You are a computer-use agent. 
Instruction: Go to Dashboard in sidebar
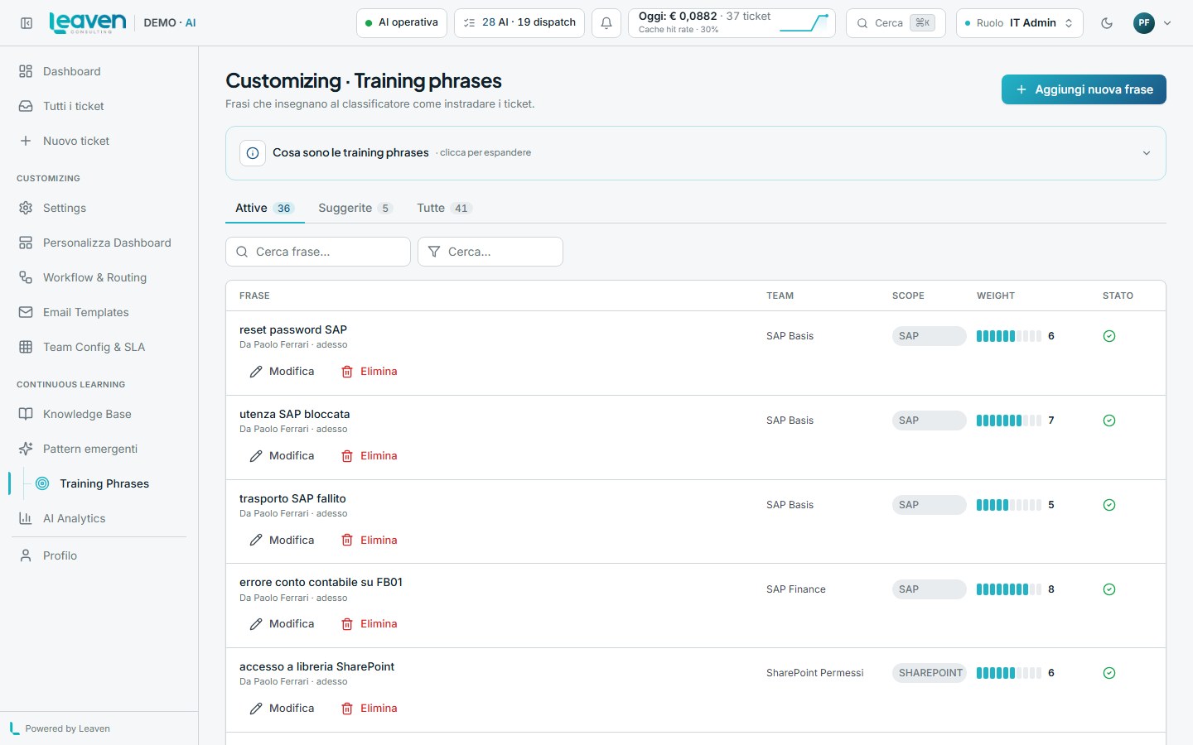(99, 71)
